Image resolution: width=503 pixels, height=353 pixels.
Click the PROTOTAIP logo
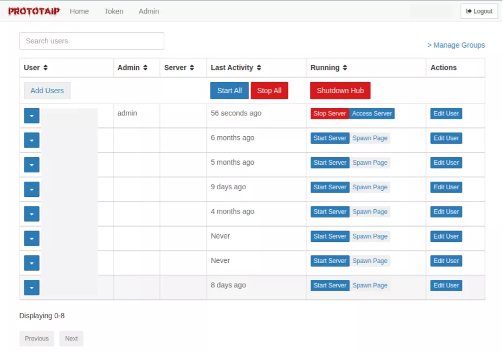coord(35,11)
